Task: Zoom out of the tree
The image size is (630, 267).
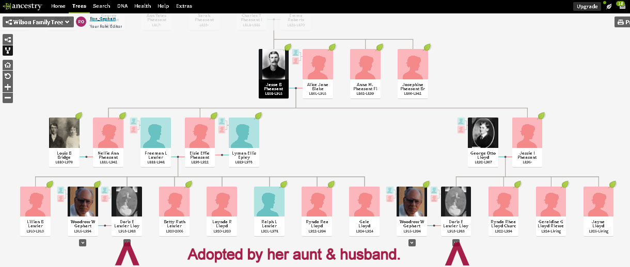Action: 8,98
